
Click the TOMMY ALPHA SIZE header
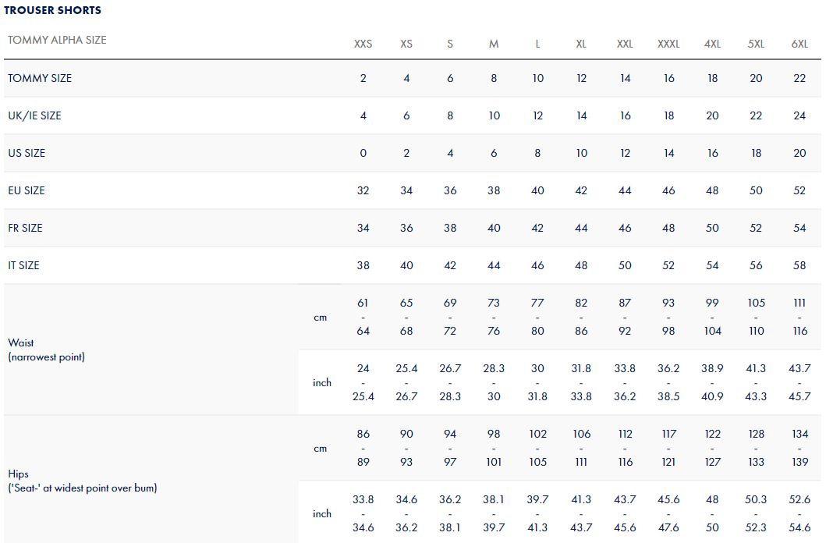pyautogui.click(x=57, y=40)
